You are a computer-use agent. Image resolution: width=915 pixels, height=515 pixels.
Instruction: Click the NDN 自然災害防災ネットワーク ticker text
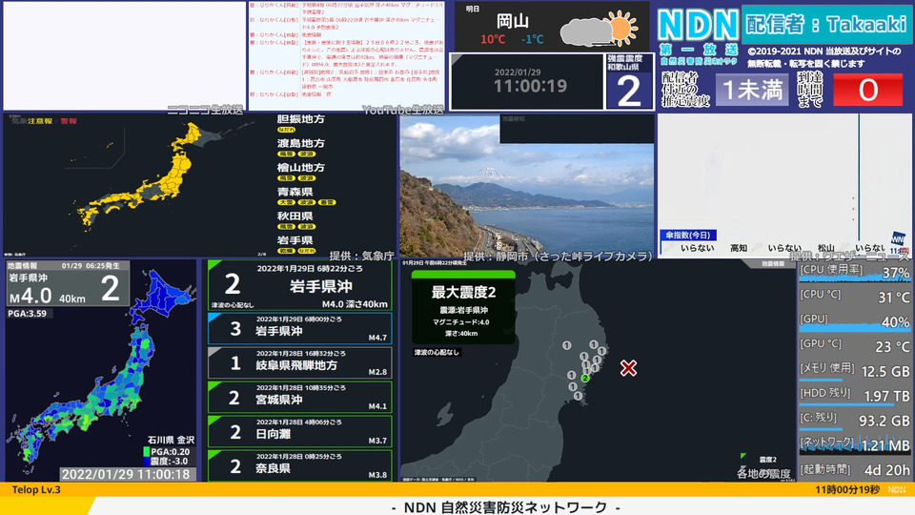pos(506,506)
